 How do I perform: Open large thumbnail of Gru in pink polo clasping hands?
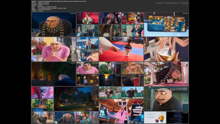tap(54, 49)
